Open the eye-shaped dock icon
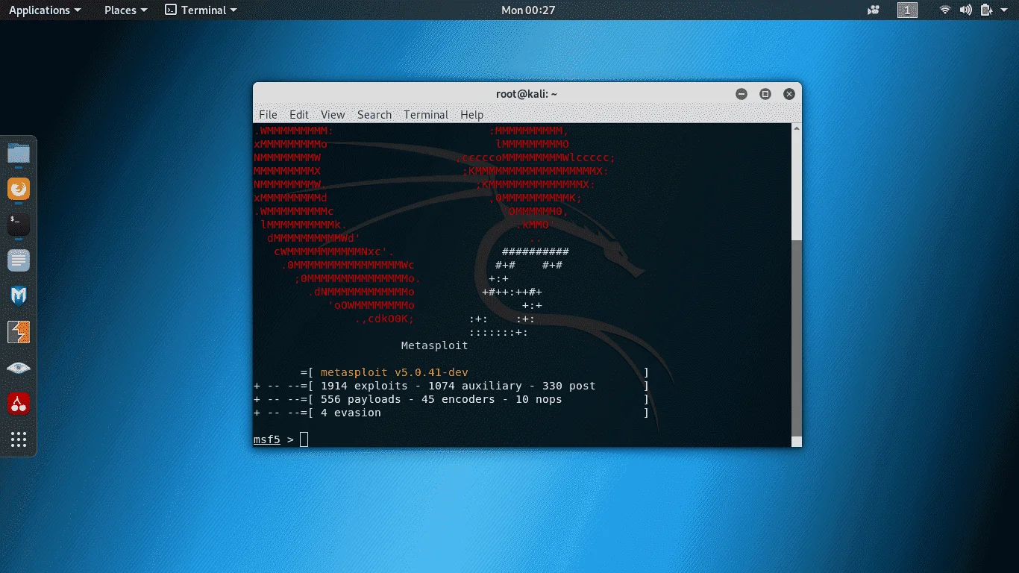The height and width of the screenshot is (573, 1019). (x=19, y=368)
